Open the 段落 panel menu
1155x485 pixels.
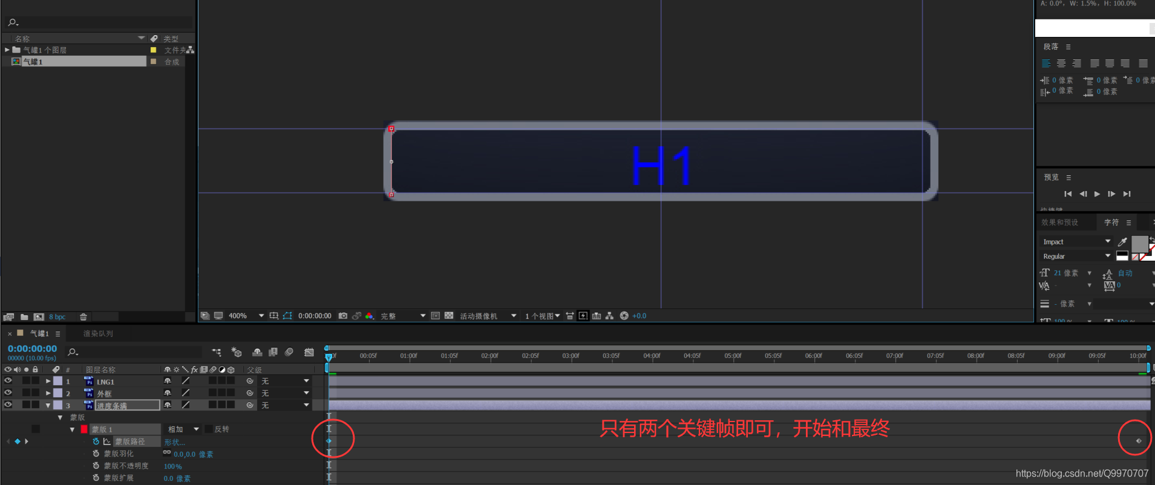pyautogui.click(x=1068, y=47)
